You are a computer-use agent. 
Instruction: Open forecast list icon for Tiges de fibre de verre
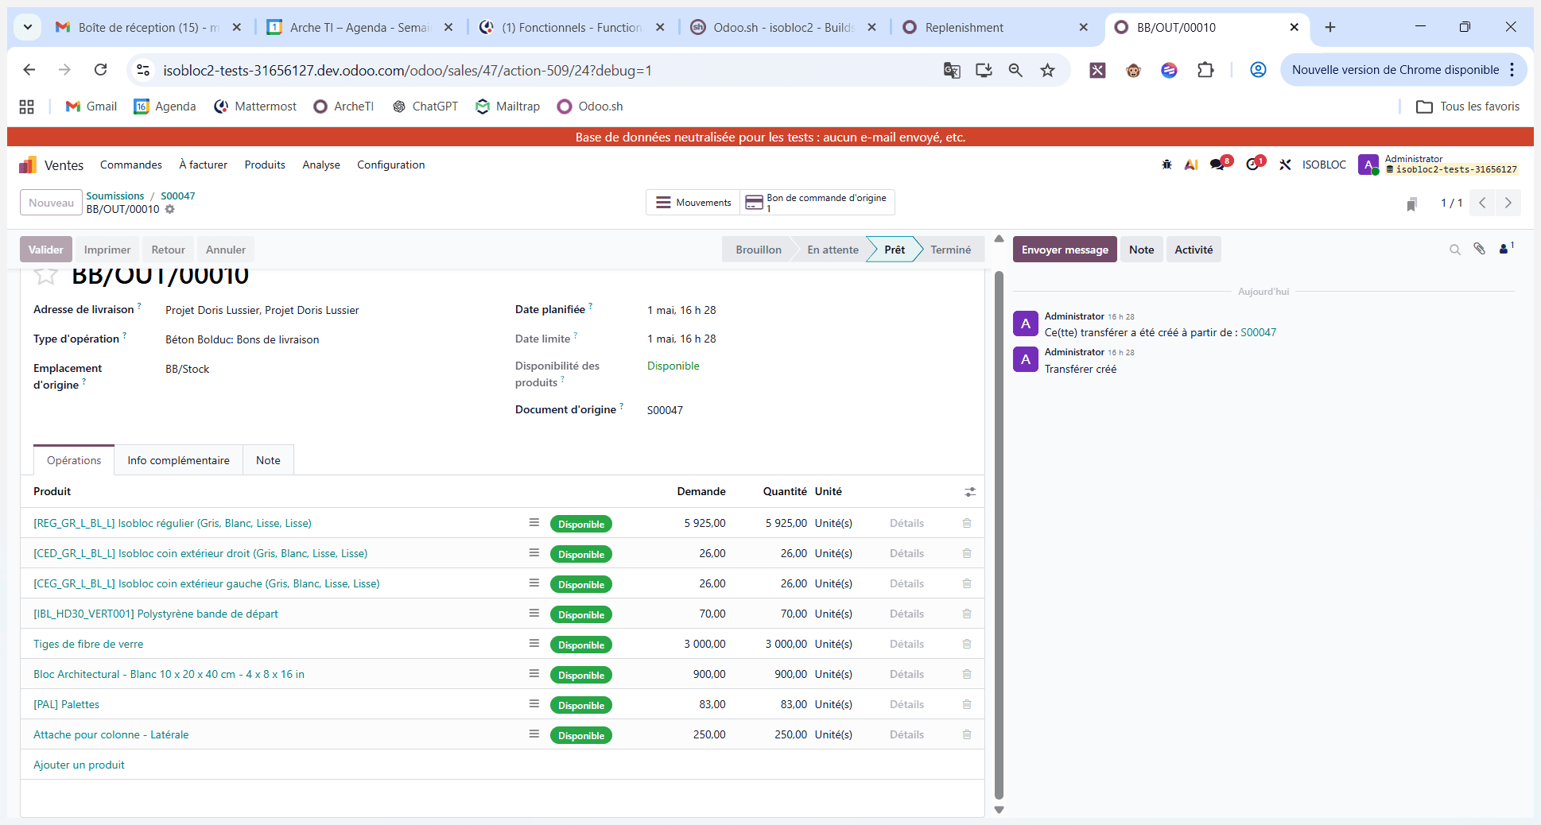534,644
